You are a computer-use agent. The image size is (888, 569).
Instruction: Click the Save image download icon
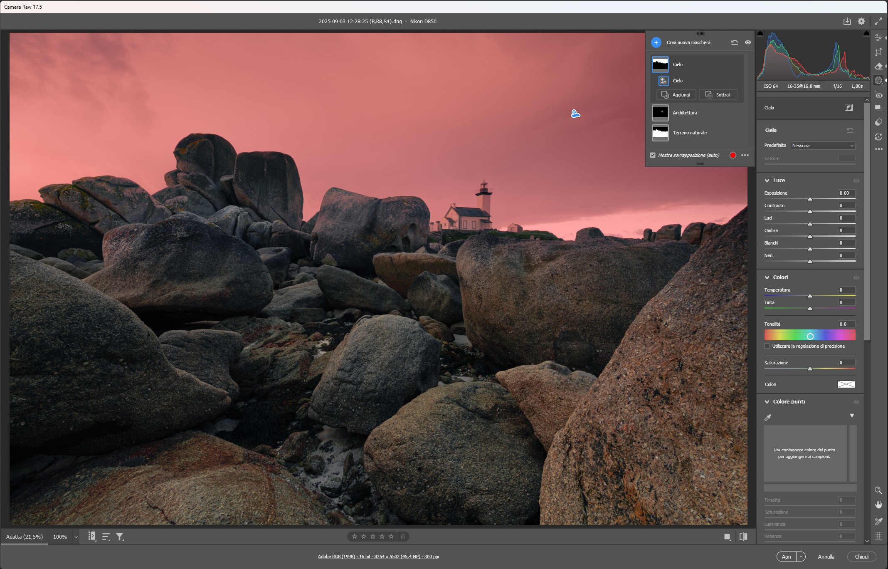coord(847,21)
